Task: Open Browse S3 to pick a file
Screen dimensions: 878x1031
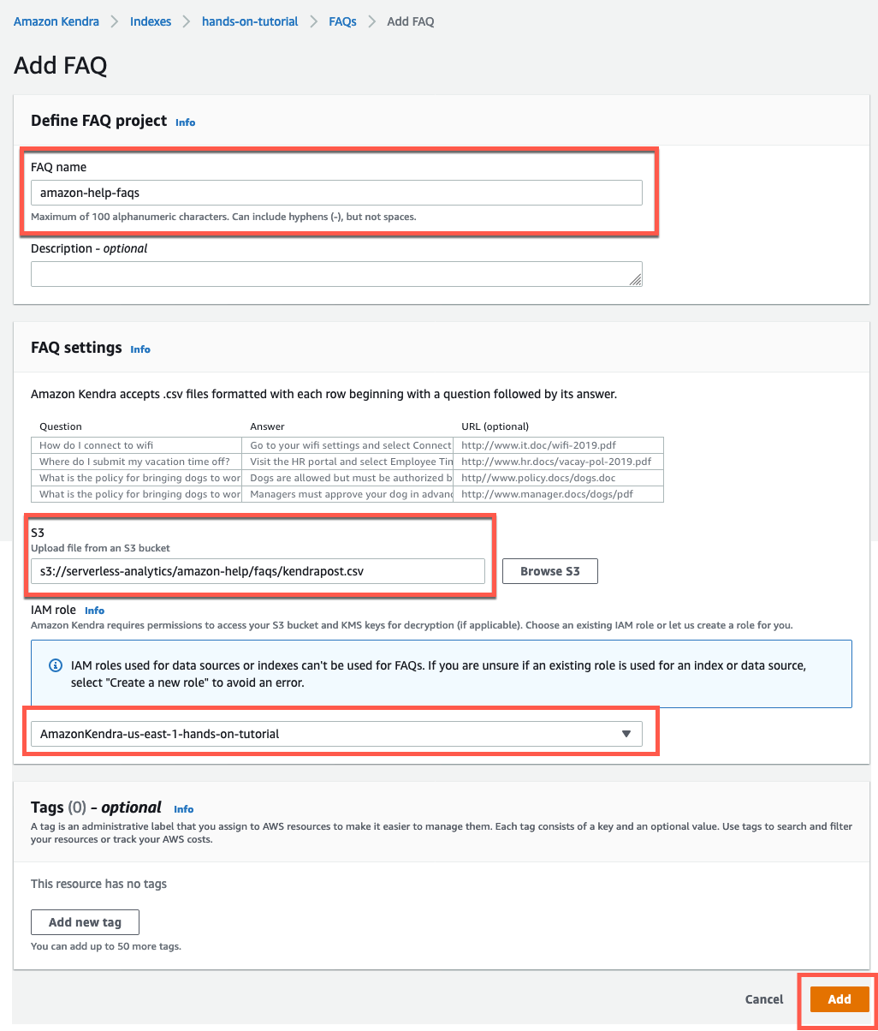Action: (x=549, y=570)
